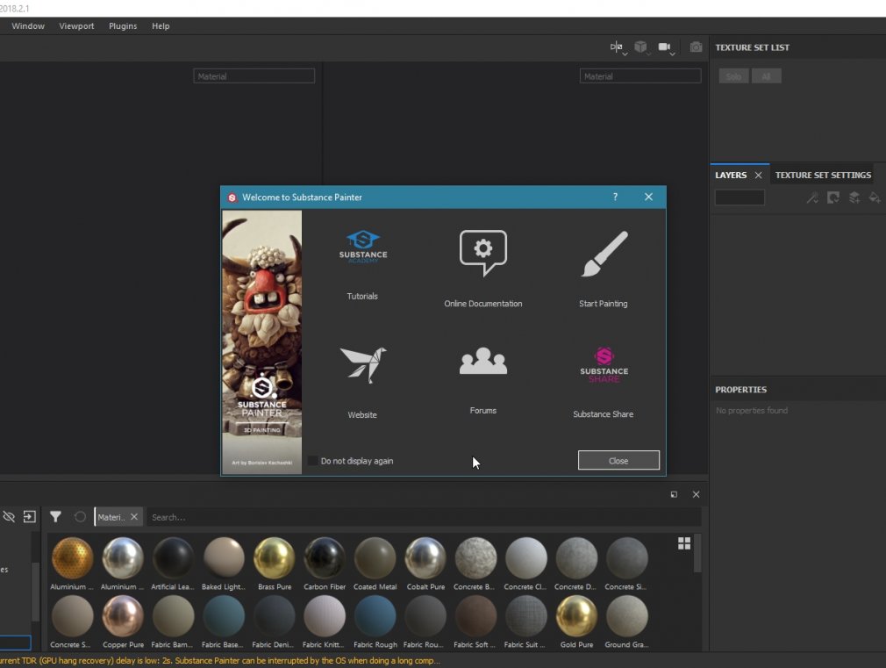The image size is (886, 668).
Task: Switch to the Texture Set Settings tab
Action: click(x=823, y=176)
